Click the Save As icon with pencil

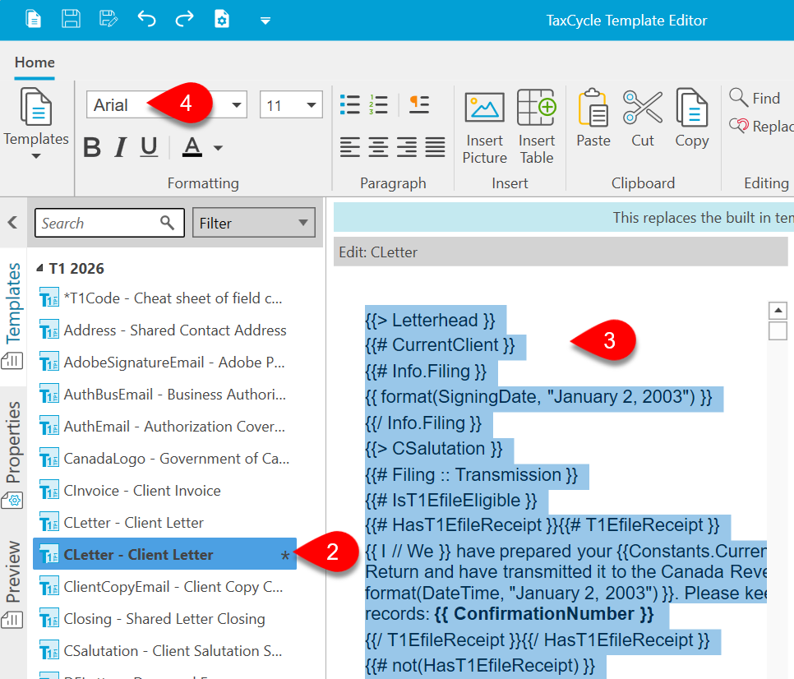pyautogui.click(x=108, y=20)
